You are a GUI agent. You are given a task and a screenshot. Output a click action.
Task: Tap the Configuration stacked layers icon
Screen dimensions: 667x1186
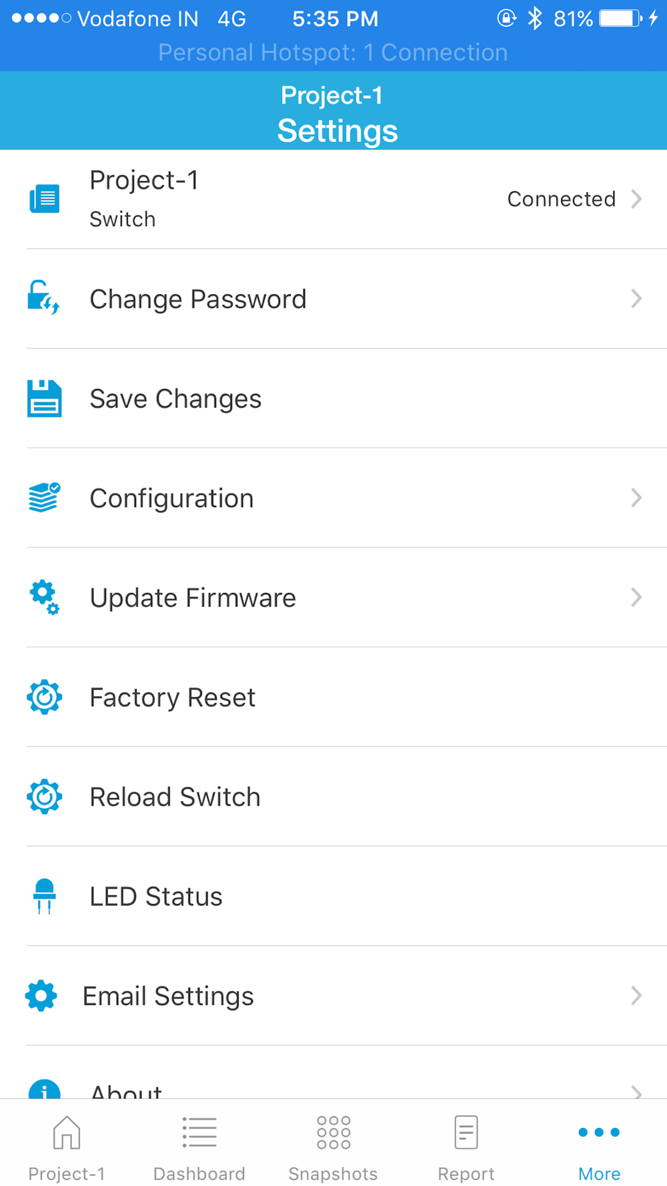click(x=44, y=498)
